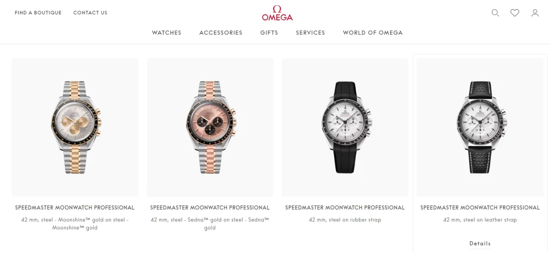Click the steel on leather strap description

(x=480, y=220)
